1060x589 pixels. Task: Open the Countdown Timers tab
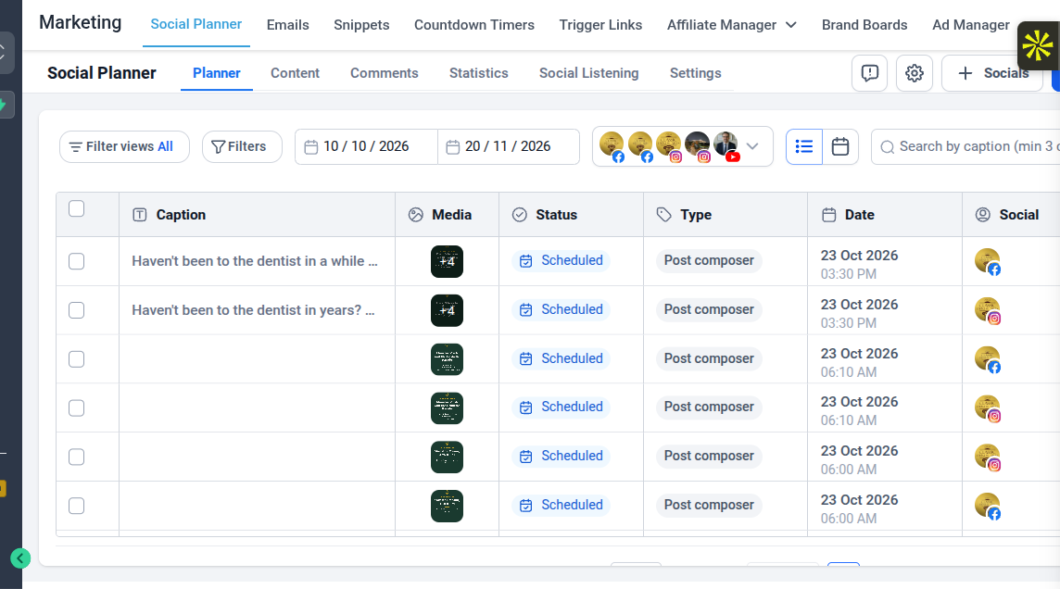point(474,25)
